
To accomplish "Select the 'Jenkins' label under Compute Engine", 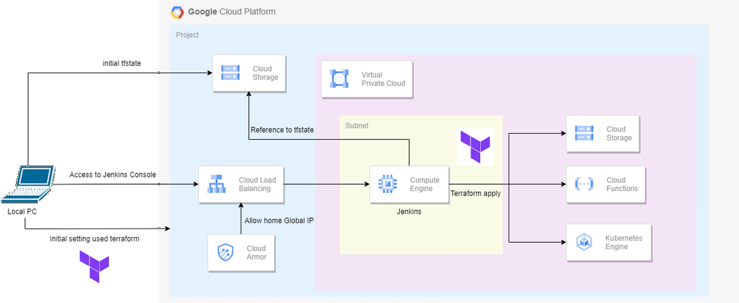I will [x=409, y=211].
